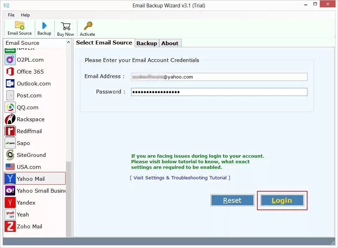Choose the USA.com flag icon
The image size is (338, 248).
(10, 167)
